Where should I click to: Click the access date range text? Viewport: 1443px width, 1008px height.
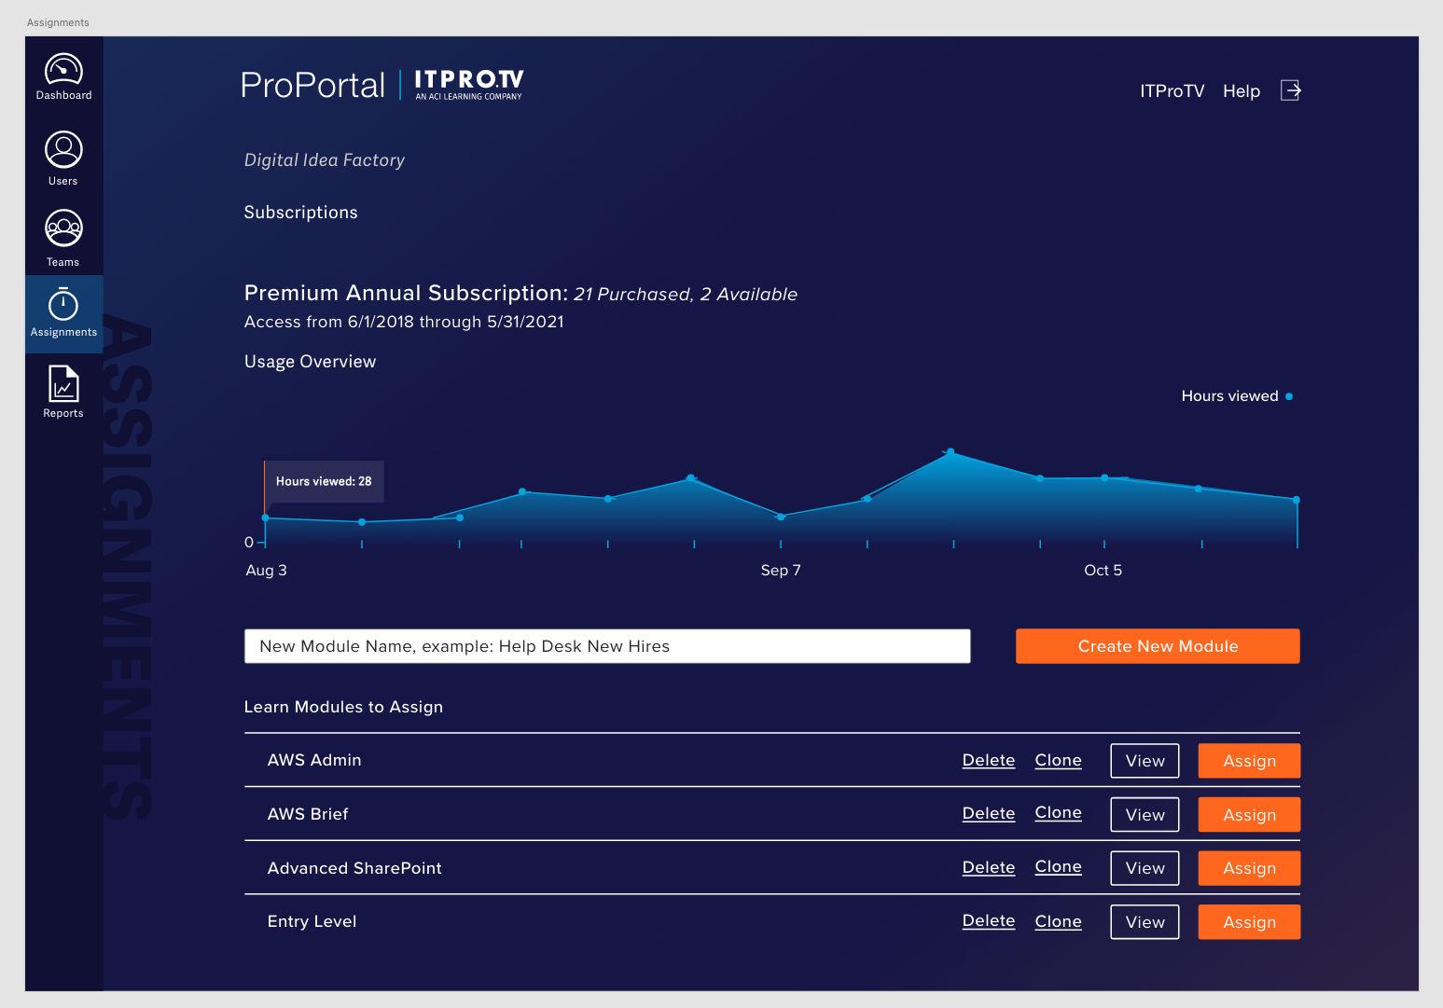[x=404, y=322]
